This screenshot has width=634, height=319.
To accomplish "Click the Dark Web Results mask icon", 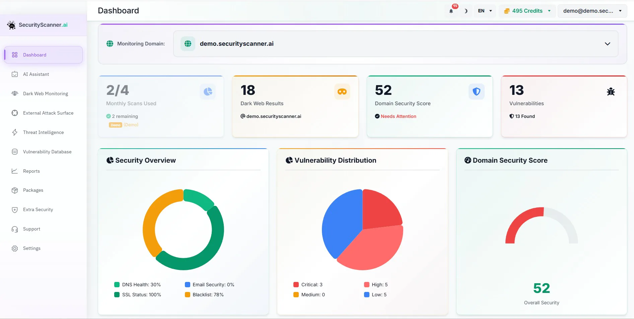I will tap(342, 92).
